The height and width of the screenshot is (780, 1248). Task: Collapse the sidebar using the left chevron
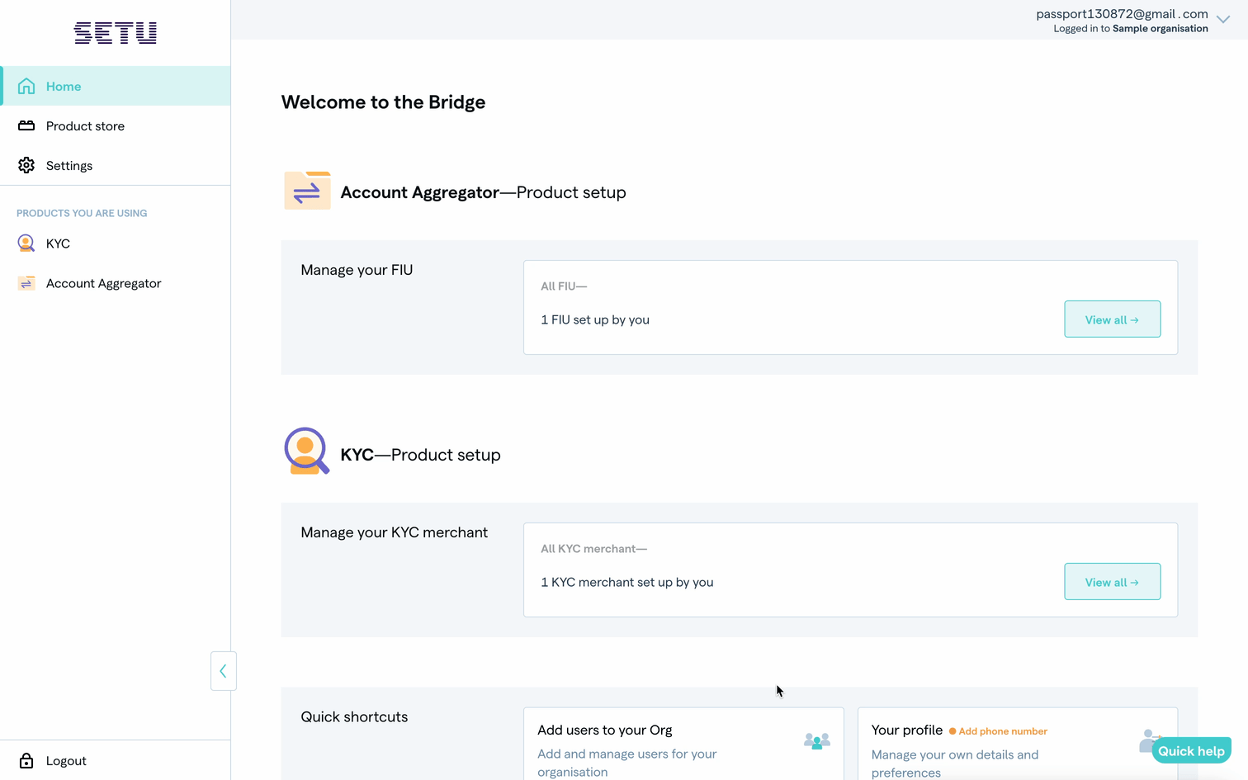tap(223, 671)
